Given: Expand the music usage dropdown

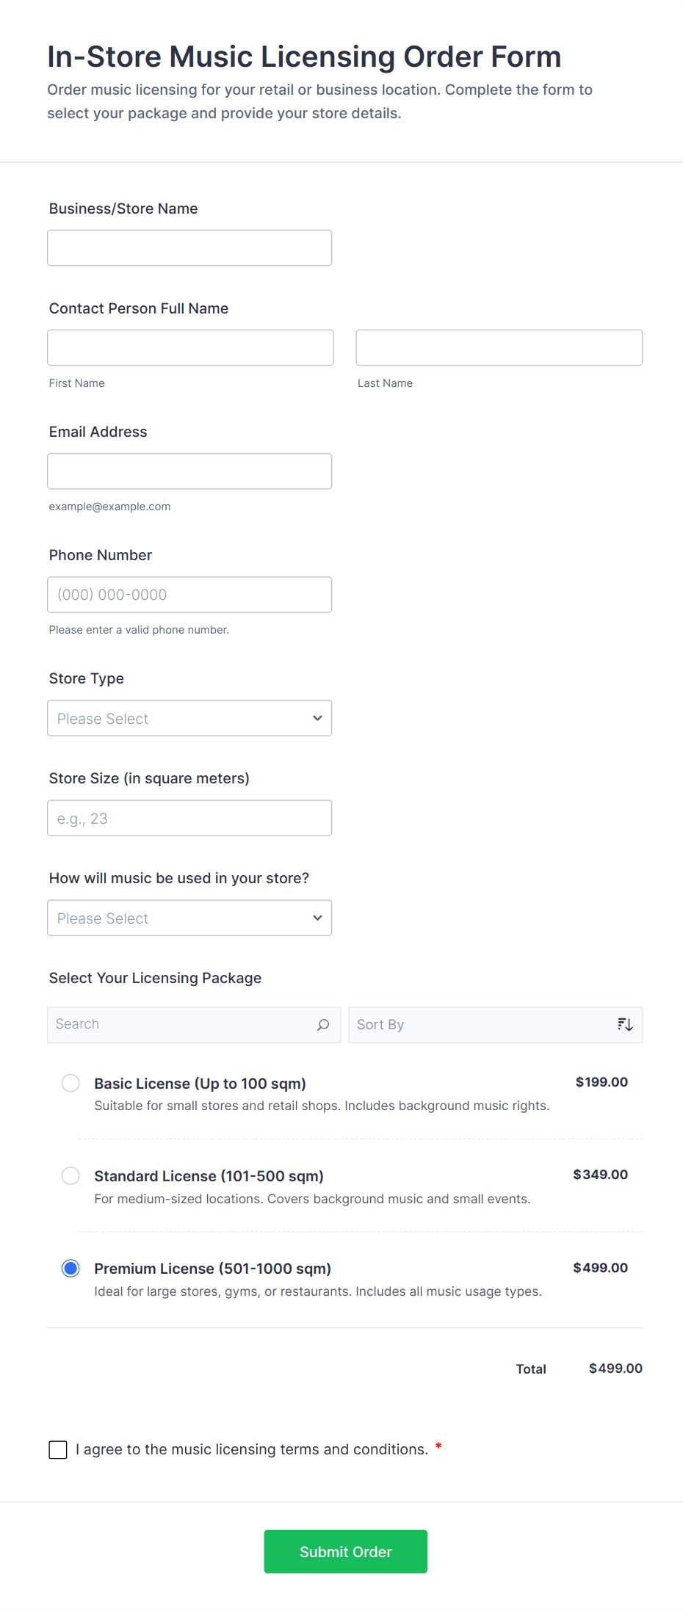Looking at the screenshot, I should click(x=189, y=918).
